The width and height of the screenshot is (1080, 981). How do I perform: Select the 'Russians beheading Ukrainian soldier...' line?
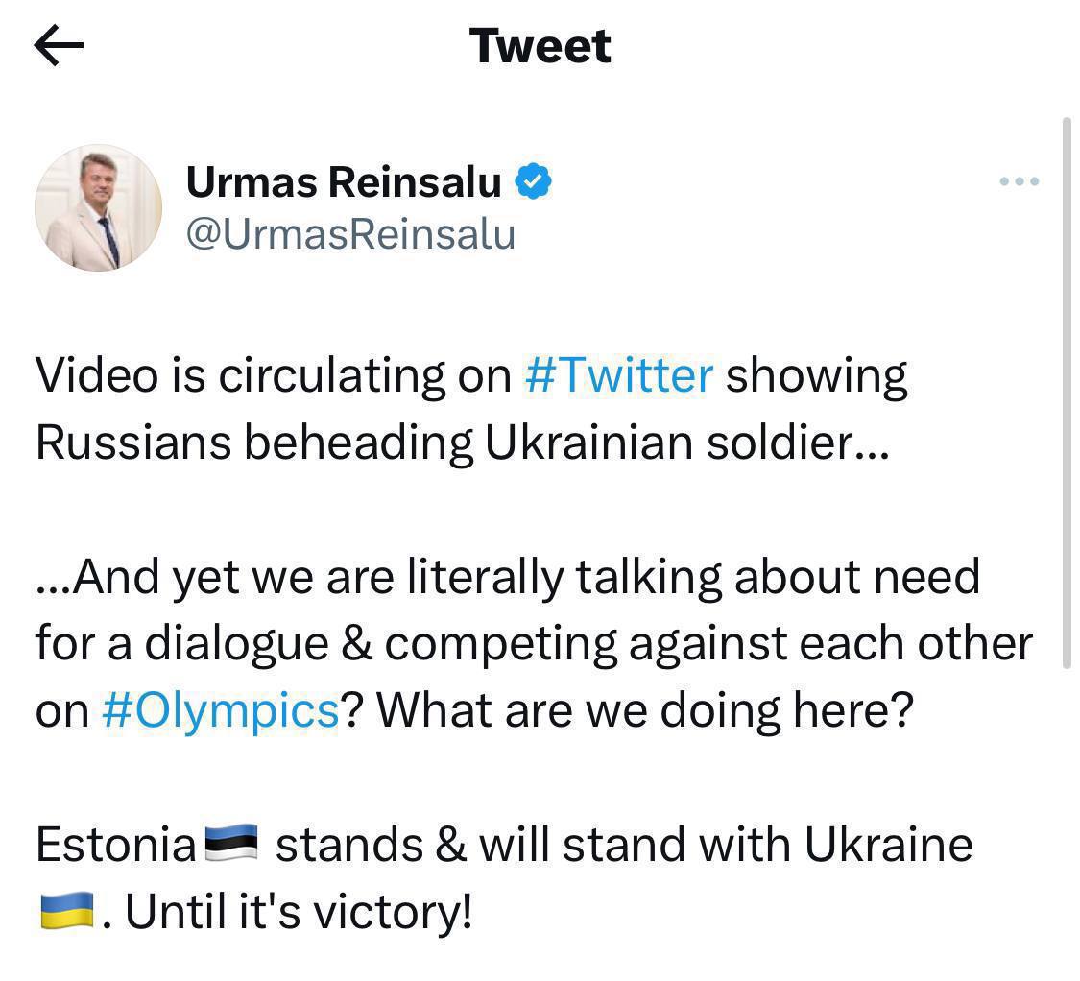462,443
